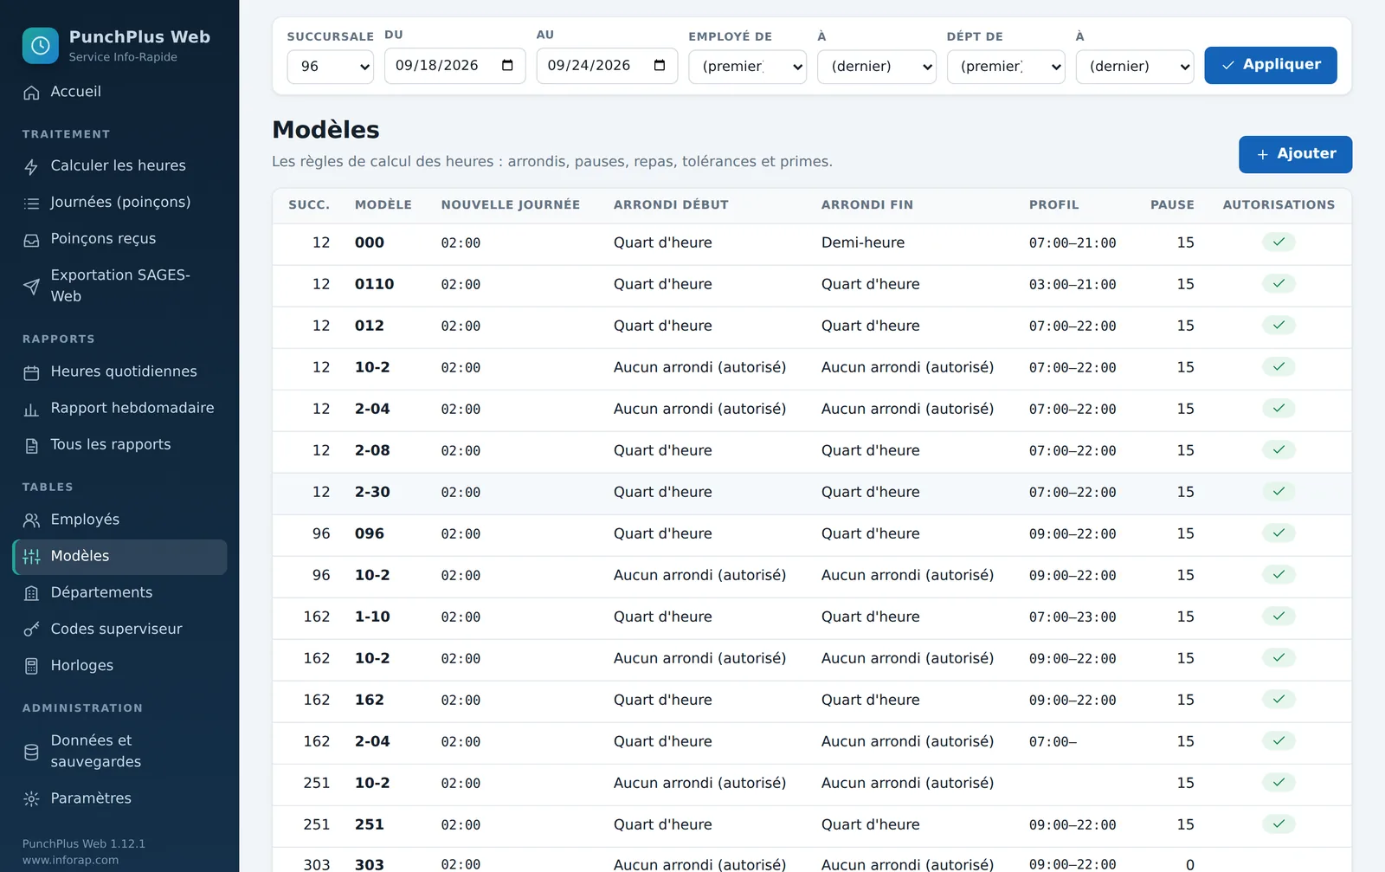Toggle the authorization checkmark for model 251
The width and height of the screenshot is (1385, 872).
pyautogui.click(x=1279, y=824)
